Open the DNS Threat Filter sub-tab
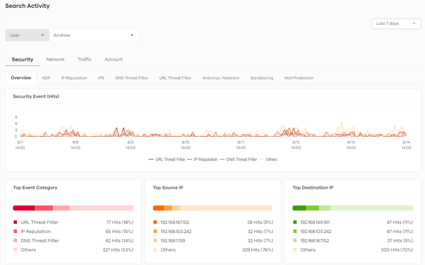 pyautogui.click(x=131, y=78)
